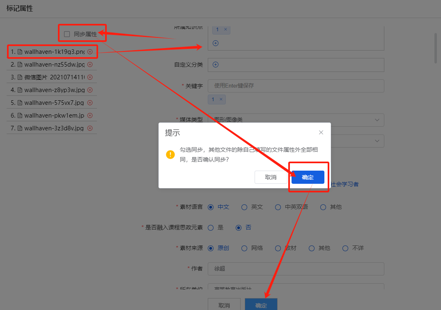The width and height of the screenshot is (441, 310).
Task: Remove wallhaven-1k19g3.png with its red delete icon
Action: [x=90, y=52]
